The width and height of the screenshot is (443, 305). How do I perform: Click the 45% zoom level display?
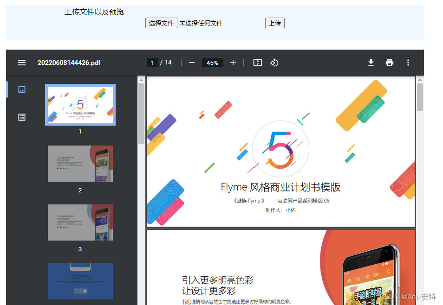[x=212, y=63]
